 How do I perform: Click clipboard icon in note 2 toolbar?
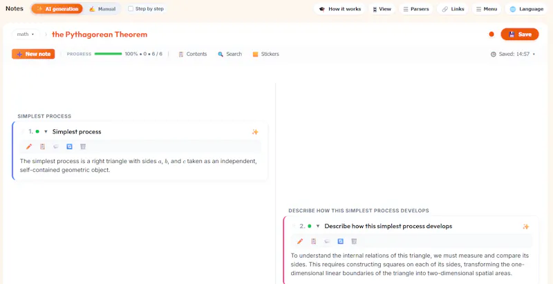314,241
